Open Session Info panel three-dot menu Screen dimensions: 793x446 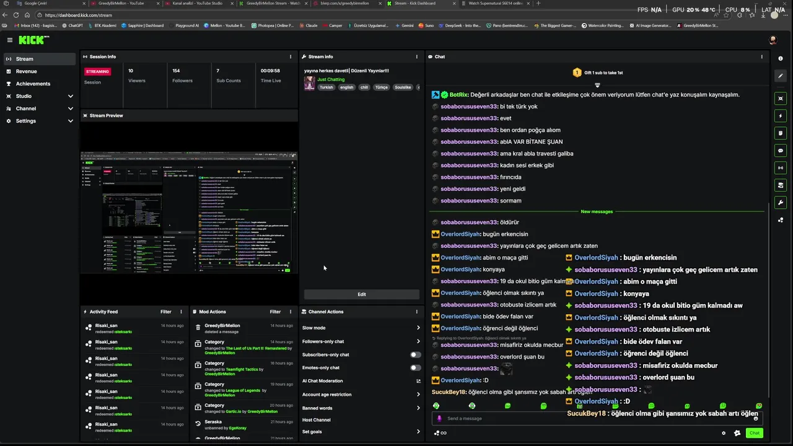[291, 56]
